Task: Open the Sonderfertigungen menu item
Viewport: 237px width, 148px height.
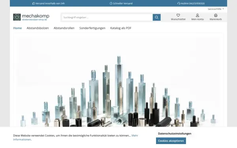Action: [x=92, y=28]
